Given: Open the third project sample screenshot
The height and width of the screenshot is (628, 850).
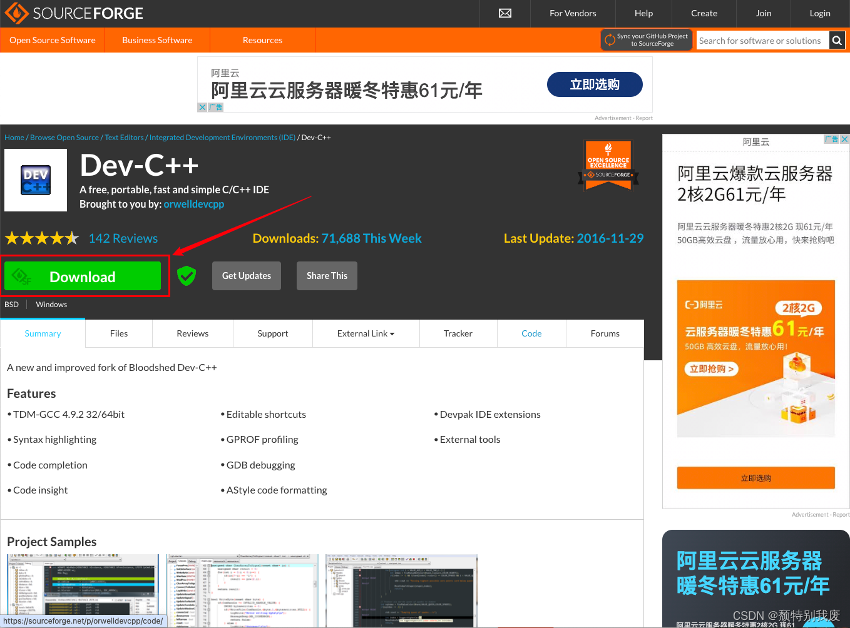Looking at the screenshot, I should [x=402, y=590].
